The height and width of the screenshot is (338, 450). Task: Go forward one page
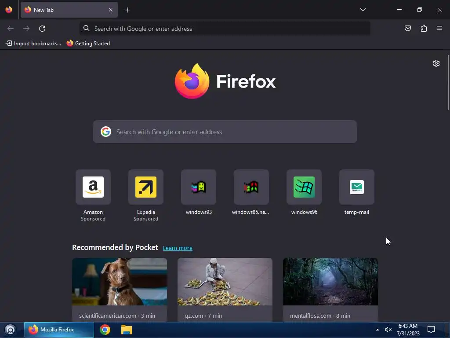[x=26, y=29]
